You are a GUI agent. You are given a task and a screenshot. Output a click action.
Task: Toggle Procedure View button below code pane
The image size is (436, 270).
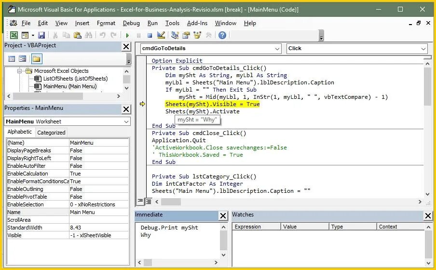pos(140,201)
